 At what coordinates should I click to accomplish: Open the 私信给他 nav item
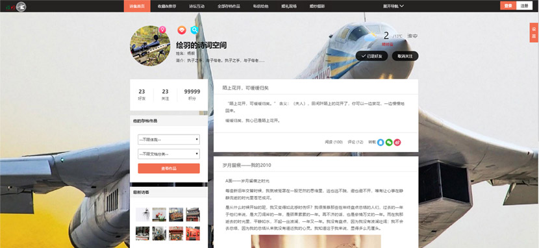click(x=260, y=6)
